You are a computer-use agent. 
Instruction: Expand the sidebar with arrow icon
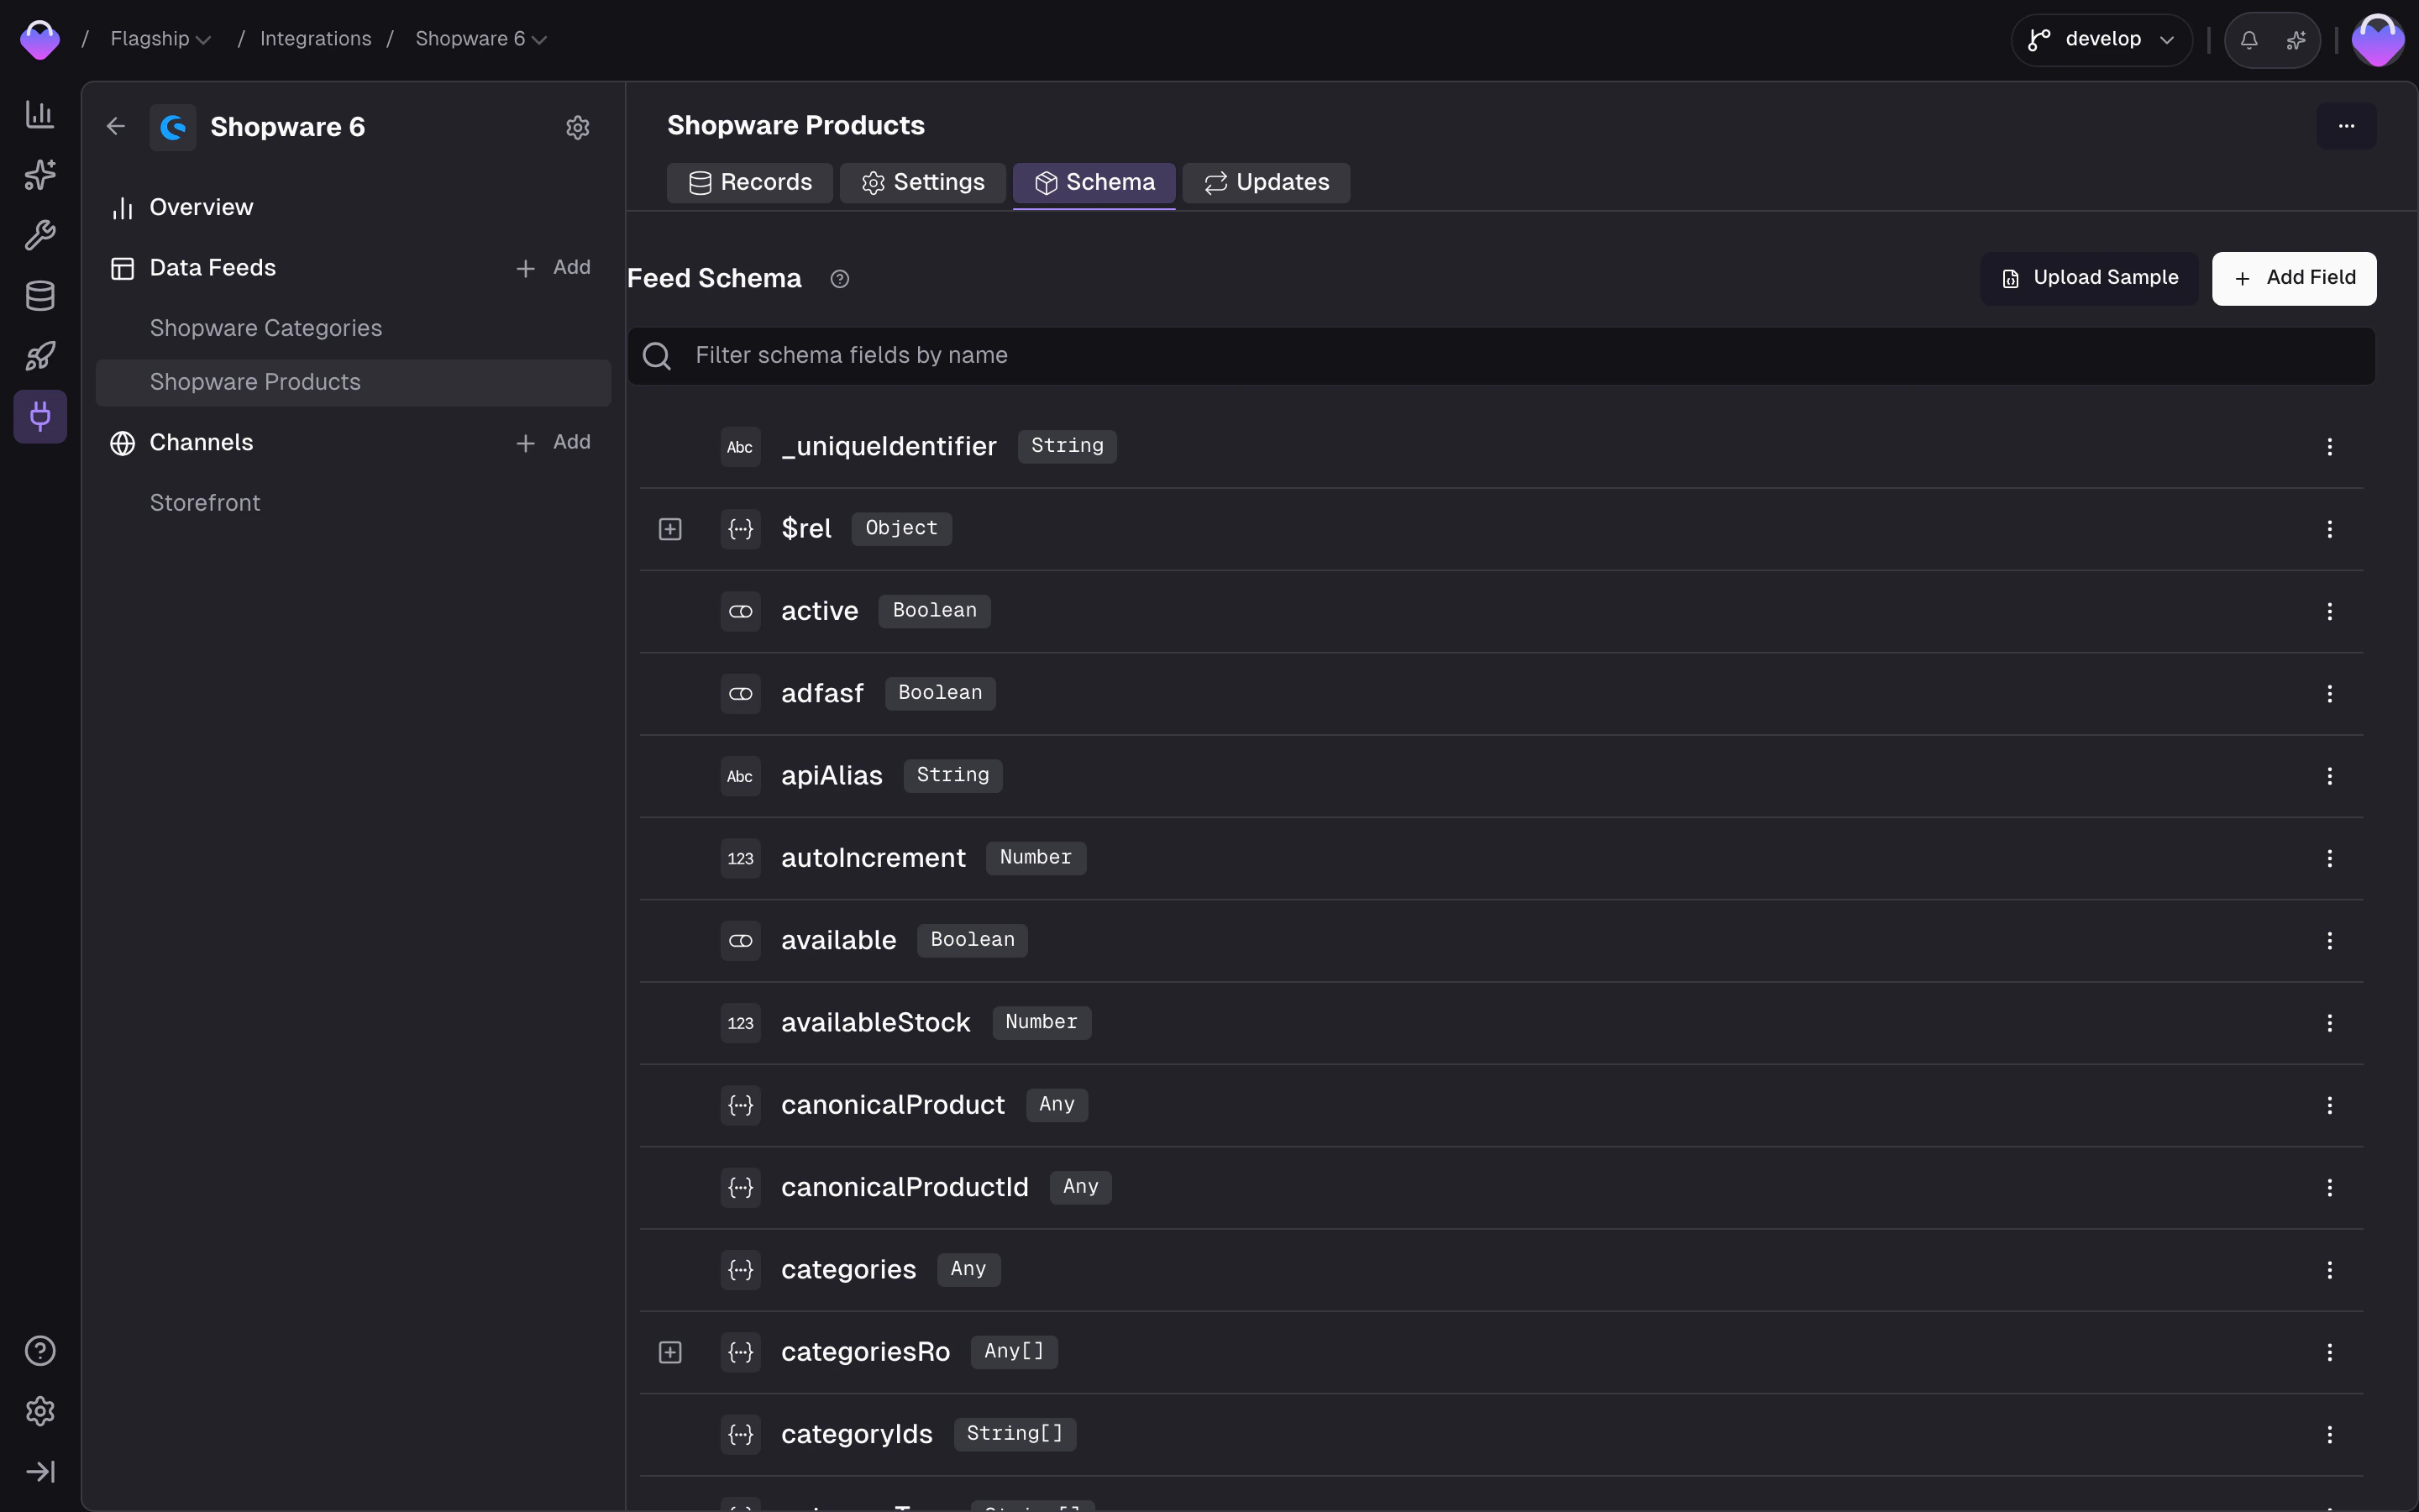40,1472
